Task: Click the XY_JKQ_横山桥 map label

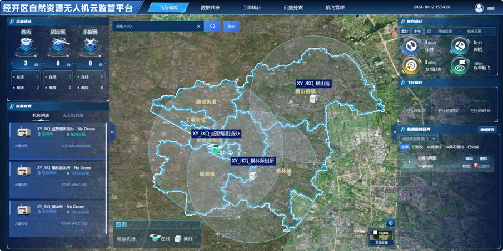Action: point(313,84)
